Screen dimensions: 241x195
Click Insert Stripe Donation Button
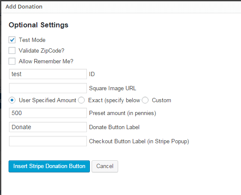point(49,166)
